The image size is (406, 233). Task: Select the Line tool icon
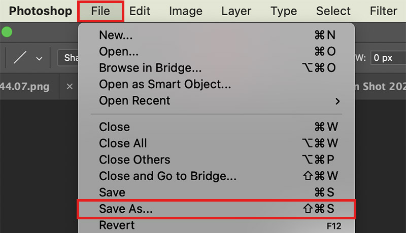tap(20, 57)
